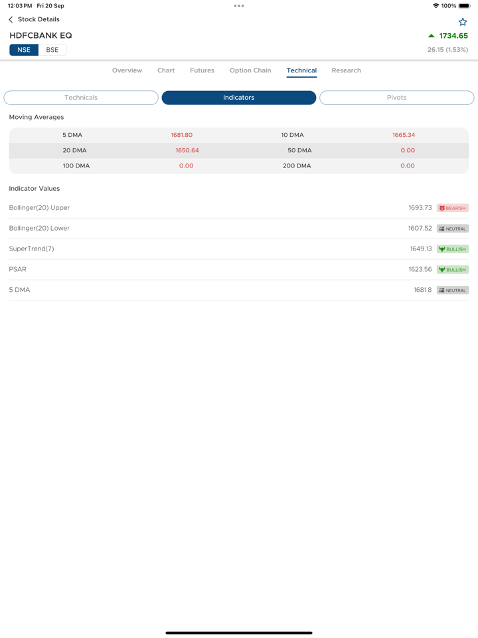Go to the Chart tab
Image resolution: width=478 pixels, height=638 pixels.
(x=166, y=70)
